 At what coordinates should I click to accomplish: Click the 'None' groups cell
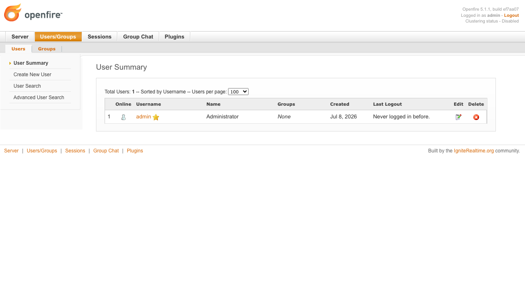tap(284, 117)
